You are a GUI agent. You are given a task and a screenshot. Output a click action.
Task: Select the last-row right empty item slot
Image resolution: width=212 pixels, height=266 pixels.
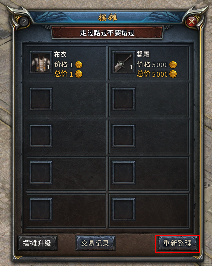coord(123,209)
